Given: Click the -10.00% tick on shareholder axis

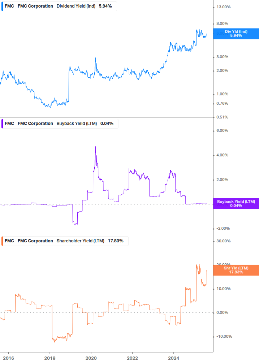Looking at the screenshot, I should pos(224,336).
